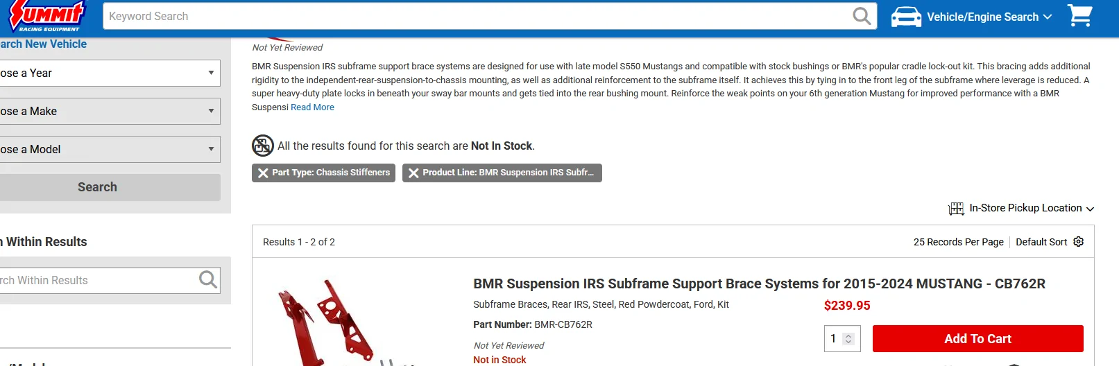Remove the Product Line: BMR Suspension filter

pyautogui.click(x=413, y=173)
